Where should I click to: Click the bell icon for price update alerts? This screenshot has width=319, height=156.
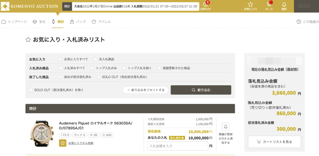226,127
